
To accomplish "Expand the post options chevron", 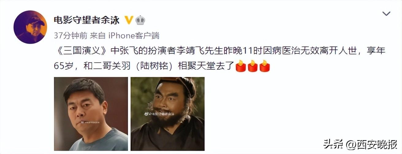I will tap(387, 14).
